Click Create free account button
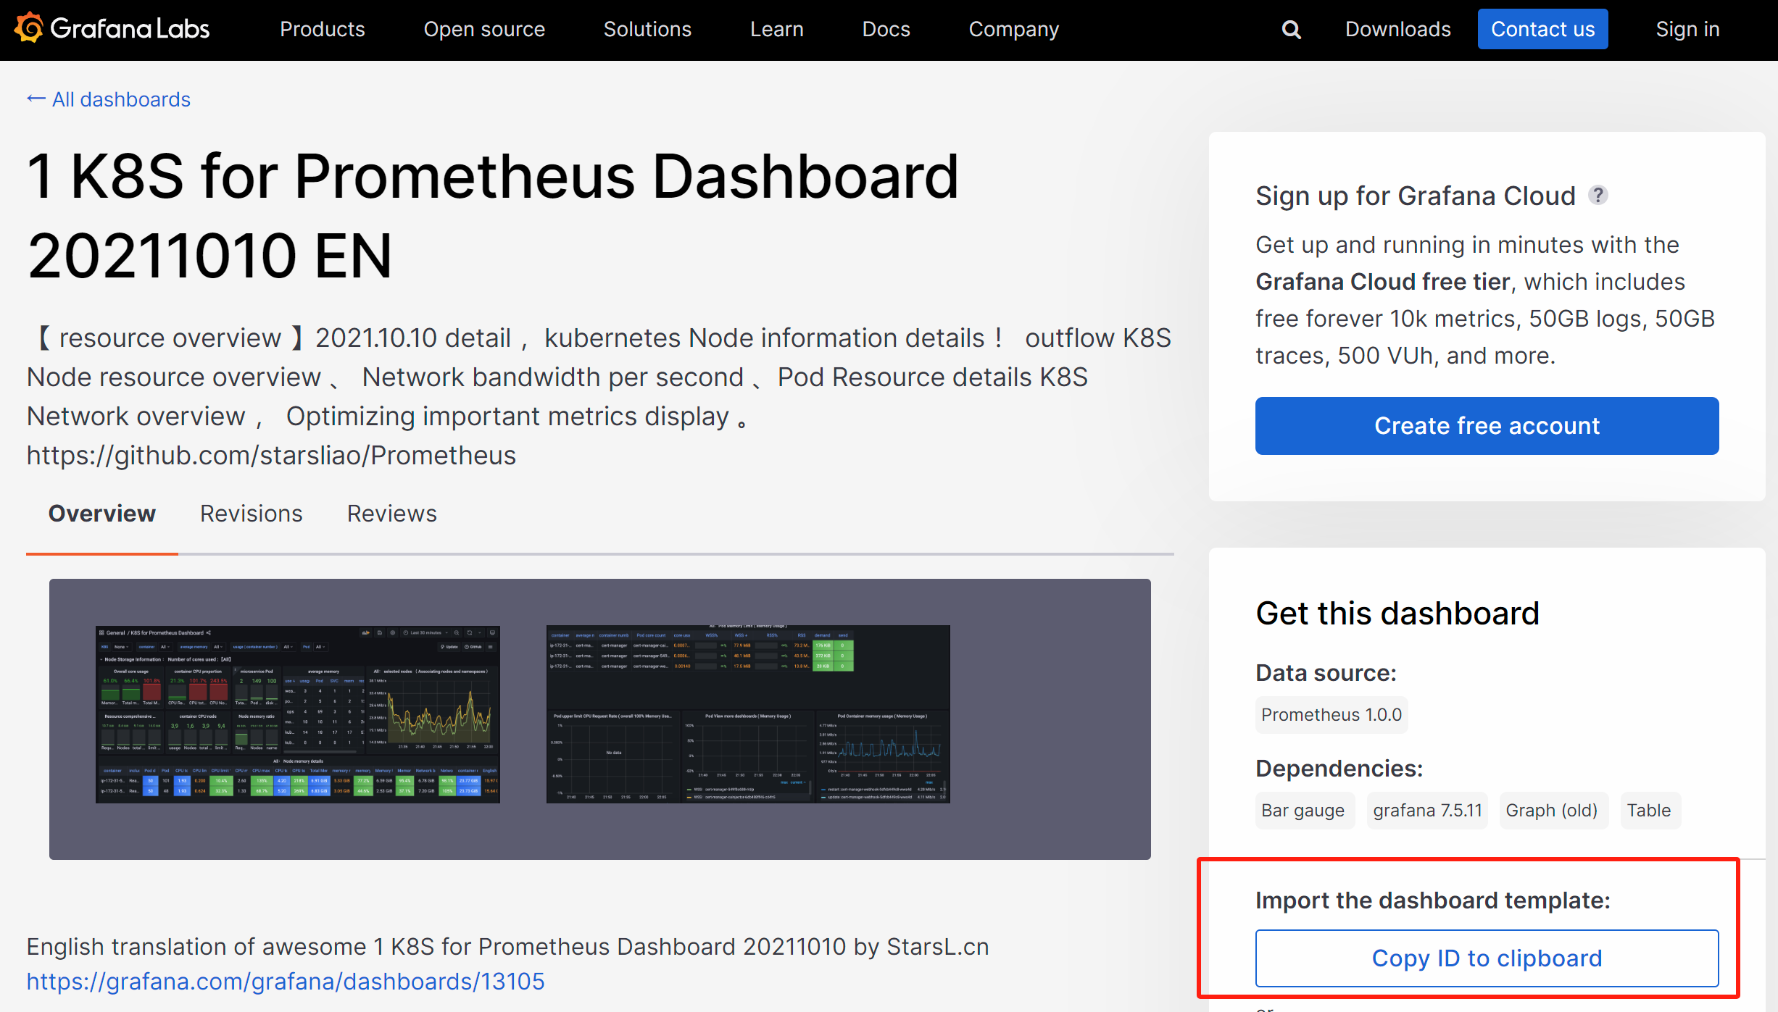1778x1012 pixels. [x=1487, y=425]
